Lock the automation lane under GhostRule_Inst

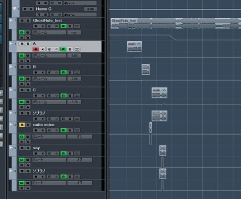(x=27, y=38)
